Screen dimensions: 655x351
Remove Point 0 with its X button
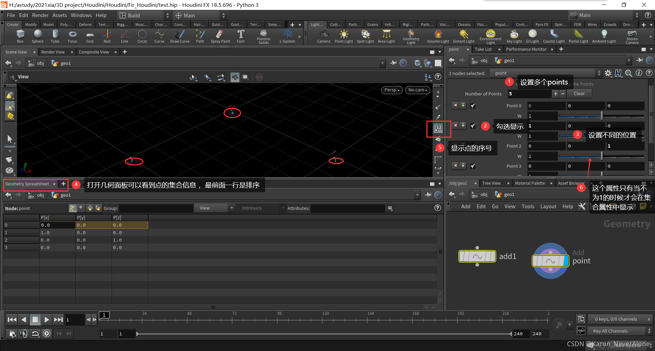pyautogui.click(x=455, y=105)
